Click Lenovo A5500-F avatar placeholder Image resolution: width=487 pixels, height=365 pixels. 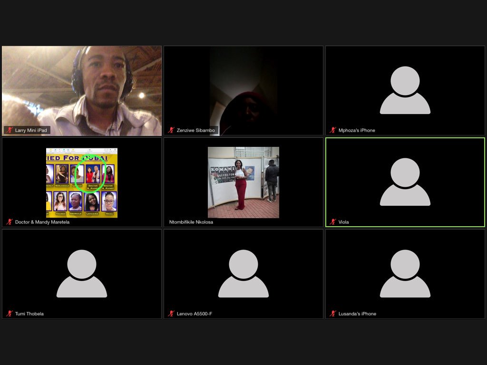[x=243, y=273]
